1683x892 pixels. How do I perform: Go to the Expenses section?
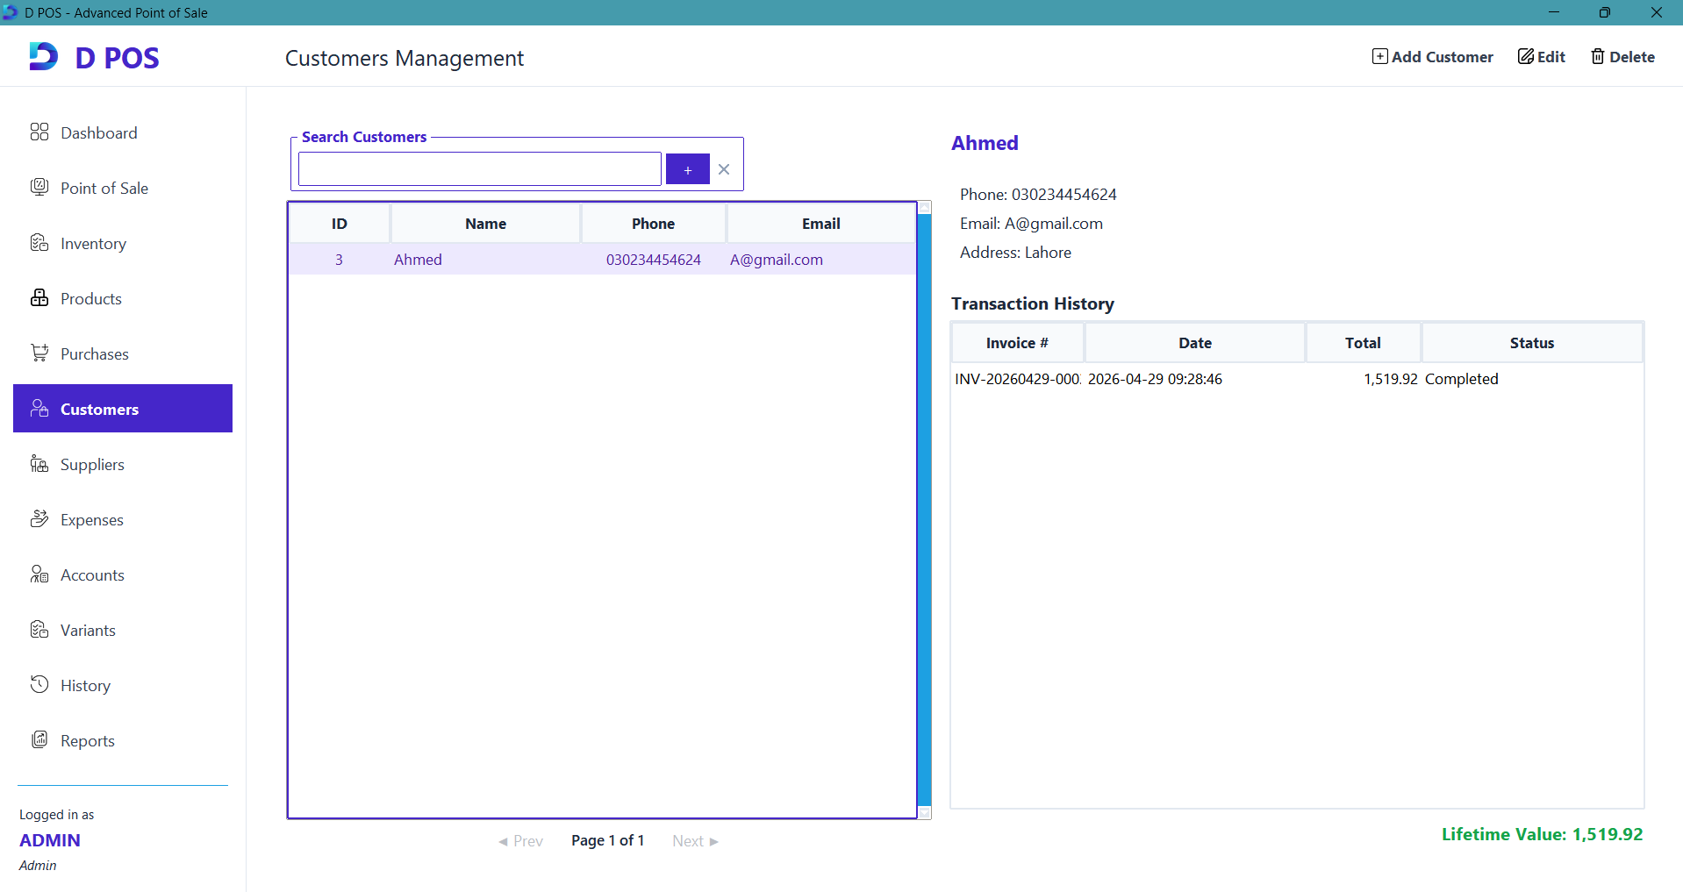pyautogui.click(x=123, y=519)
